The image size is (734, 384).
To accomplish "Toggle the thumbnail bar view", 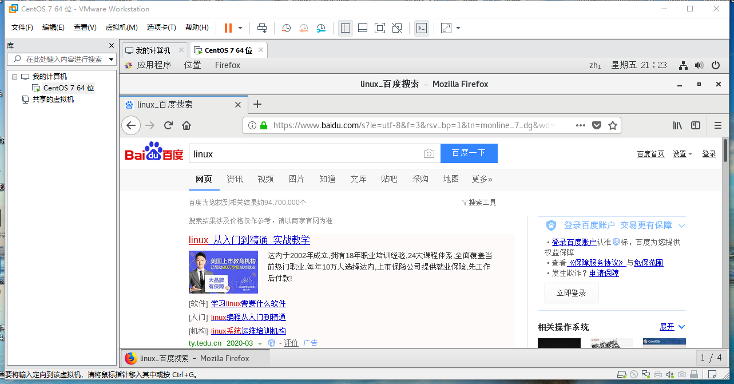I will (362, 28).
